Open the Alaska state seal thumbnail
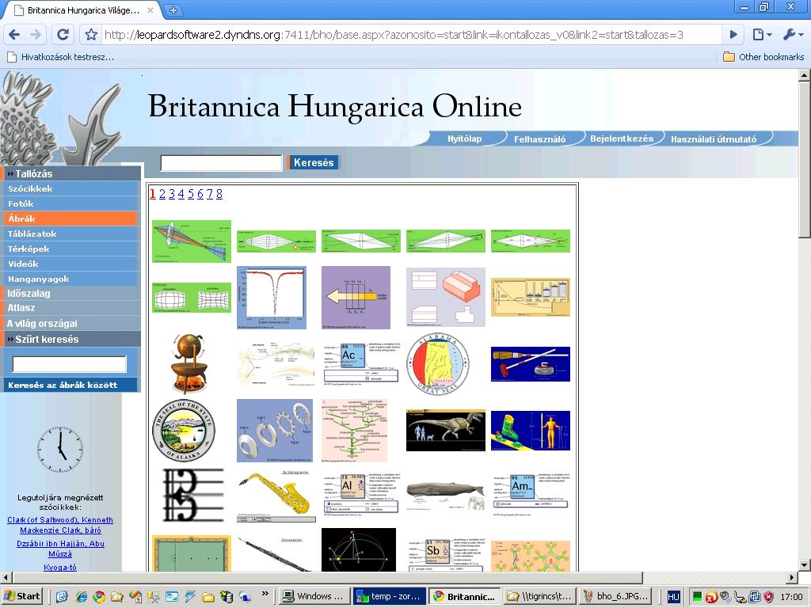Viewport: 811px width, 608px height. [x=184, y=431]
